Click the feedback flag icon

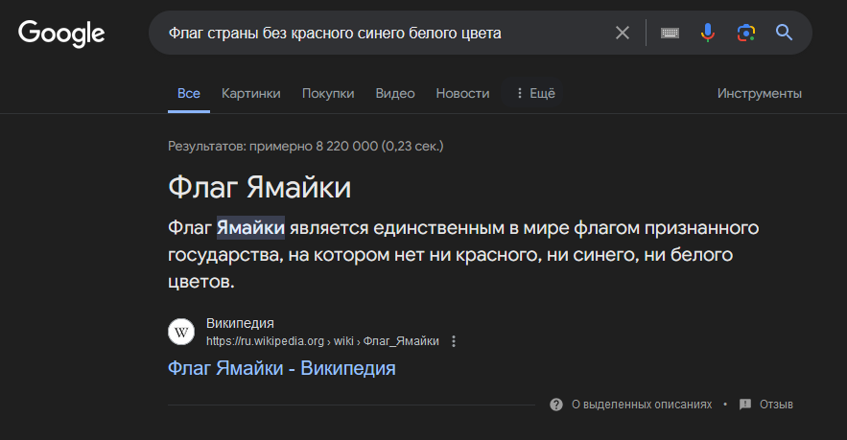click(x=745, y=405)
